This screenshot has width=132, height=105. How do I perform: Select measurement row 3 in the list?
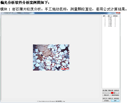coord(110,21)
